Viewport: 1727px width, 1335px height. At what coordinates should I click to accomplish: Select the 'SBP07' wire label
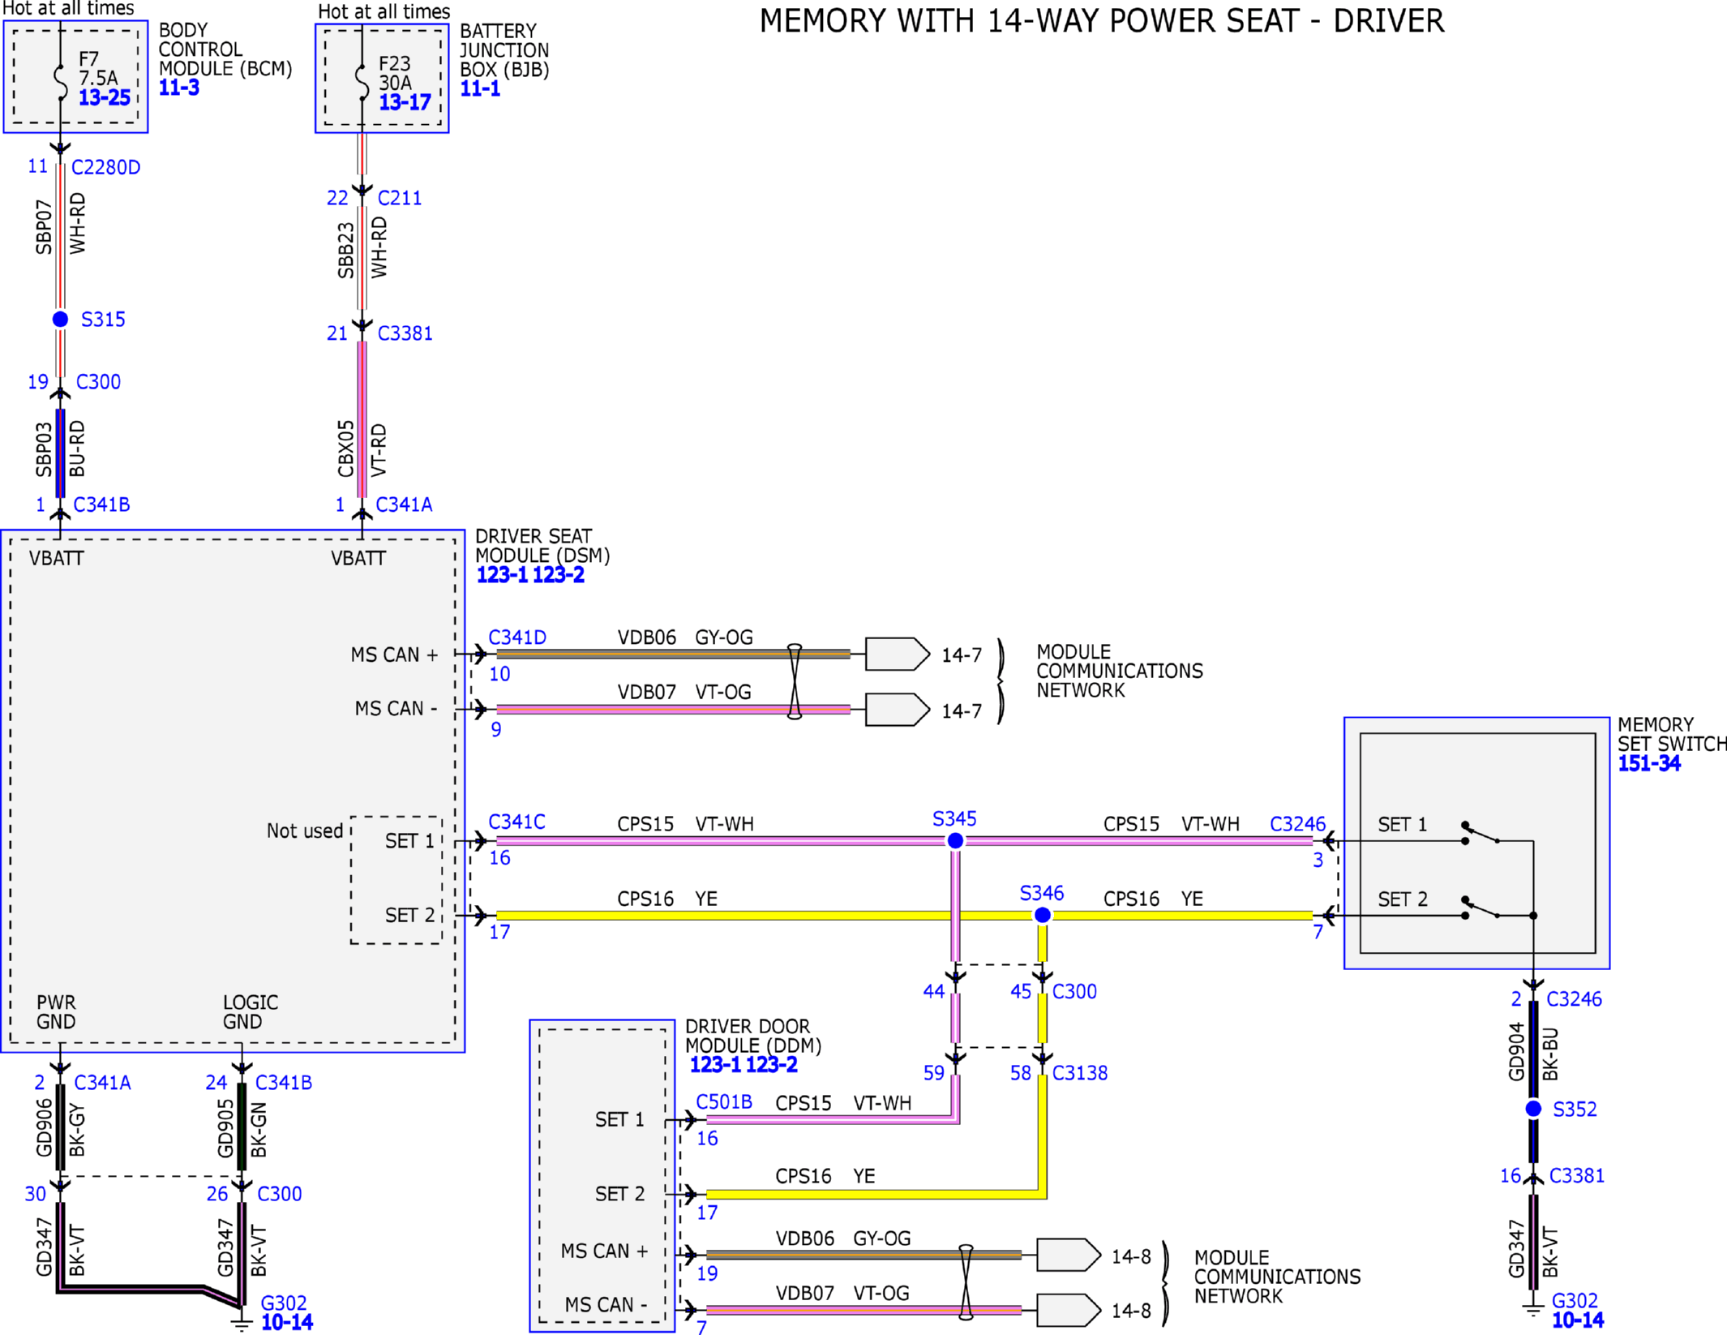coord(44,228)
